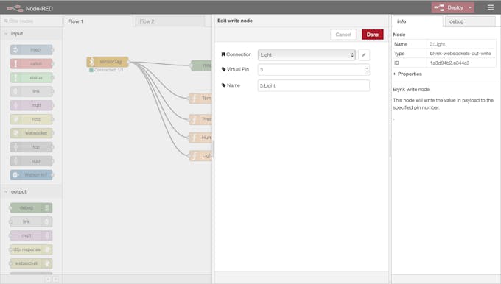Screen dimensions: 501x284
Task: Select the mqtt output node
Action: tap(31, 236)
